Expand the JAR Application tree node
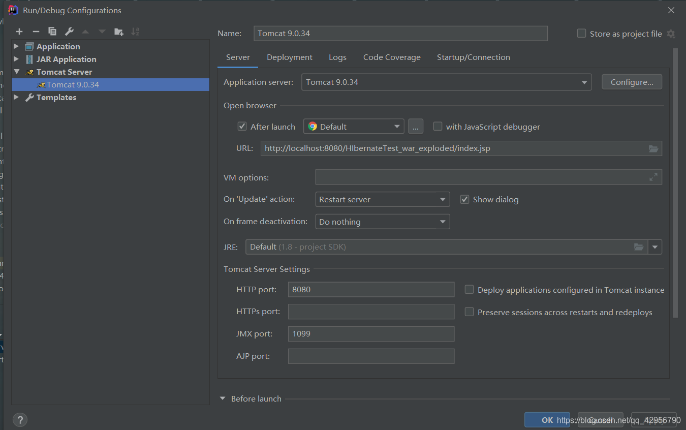This screenshot has height=430, width=686. pos(16,59)
